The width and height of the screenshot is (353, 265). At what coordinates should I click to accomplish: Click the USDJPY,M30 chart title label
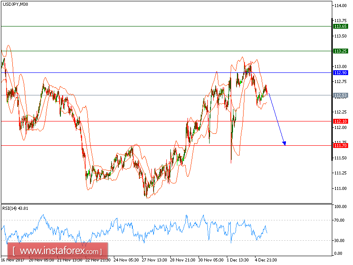click(15, 6)
